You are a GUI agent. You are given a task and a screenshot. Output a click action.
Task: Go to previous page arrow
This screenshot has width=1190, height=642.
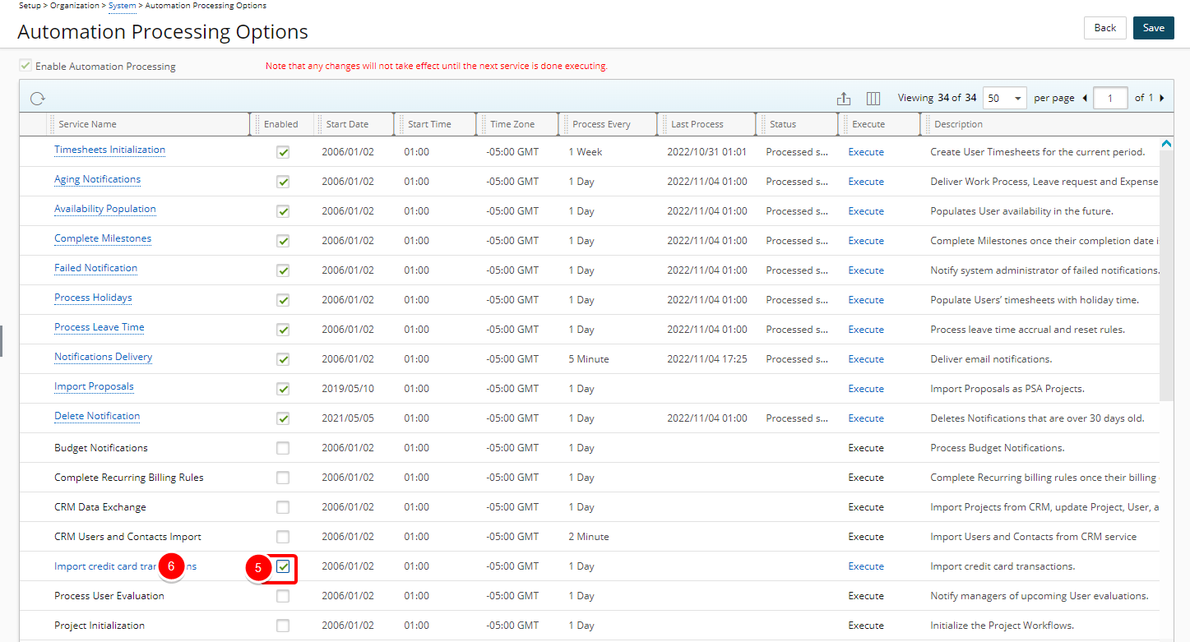(x=1085, y=98)
